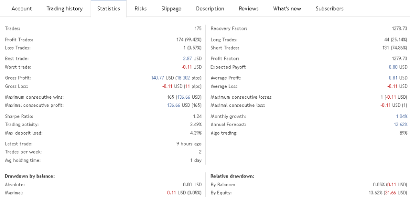Image resolution: width=410 pixels, height=197 pixels.
Task: Click the Algo trading value 89%
Action: pos(403,133)
